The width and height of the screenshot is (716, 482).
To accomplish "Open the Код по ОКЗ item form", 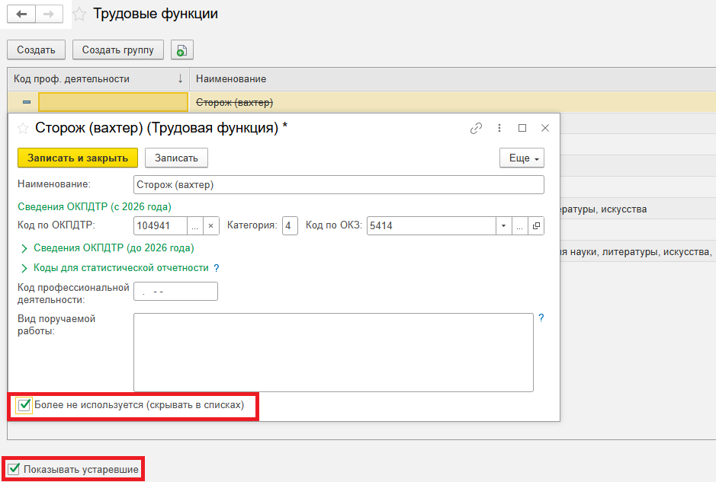I will click(536, 226).
